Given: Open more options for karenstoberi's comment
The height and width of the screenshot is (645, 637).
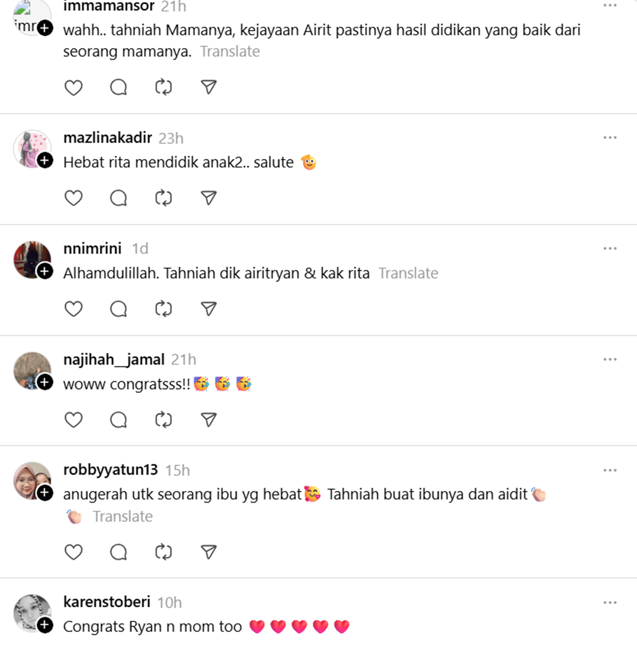Looking at the screenshot, I should (610, 603).
